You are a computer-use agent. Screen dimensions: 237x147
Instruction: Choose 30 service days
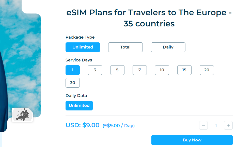[73, 83]
